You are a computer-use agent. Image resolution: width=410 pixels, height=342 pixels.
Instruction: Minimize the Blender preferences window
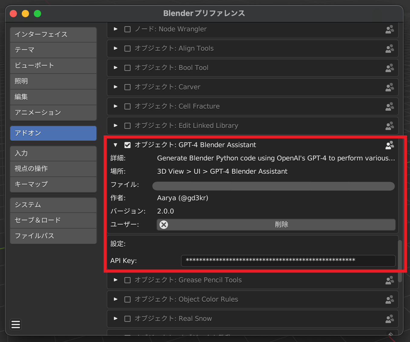pyautogui.click(x=25, y=14)
